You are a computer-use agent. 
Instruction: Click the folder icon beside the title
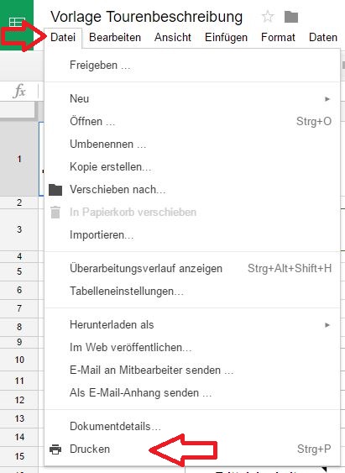coord(291,17)
